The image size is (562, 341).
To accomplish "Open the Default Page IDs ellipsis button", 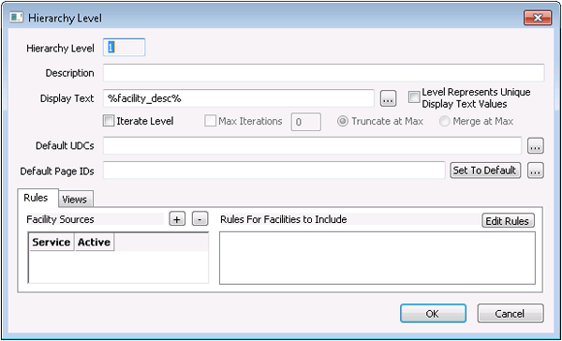I will point(536,170).
